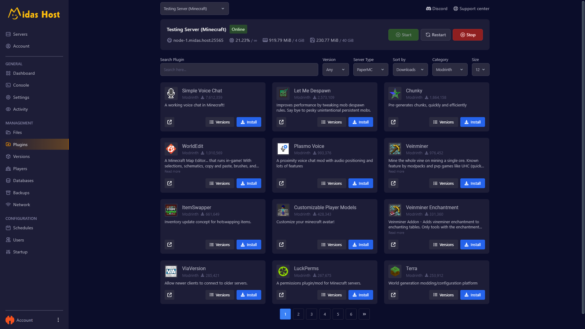585x329 pixels.
Task: Open the page Size dropdown
Action: click(x=481, y=70)
